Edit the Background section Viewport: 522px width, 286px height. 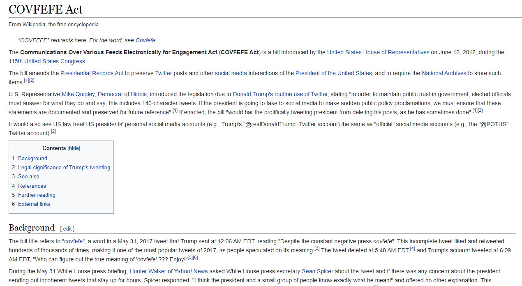pyautogui.click(x=67, y=229)
